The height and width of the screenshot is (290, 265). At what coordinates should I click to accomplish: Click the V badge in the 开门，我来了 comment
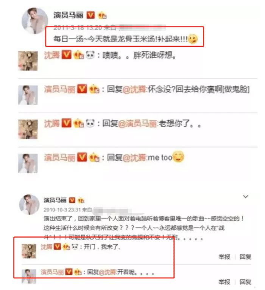click(57, 247)
